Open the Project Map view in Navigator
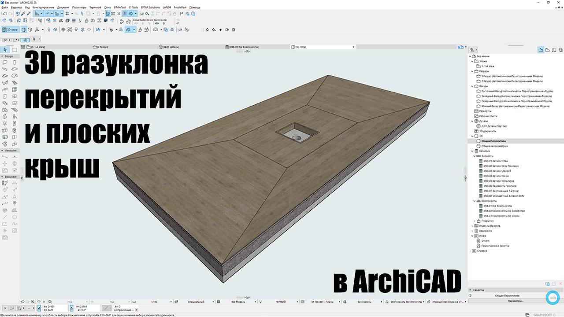Image resolution: width=564 pixels, height=317 pixels. point(541,50)
